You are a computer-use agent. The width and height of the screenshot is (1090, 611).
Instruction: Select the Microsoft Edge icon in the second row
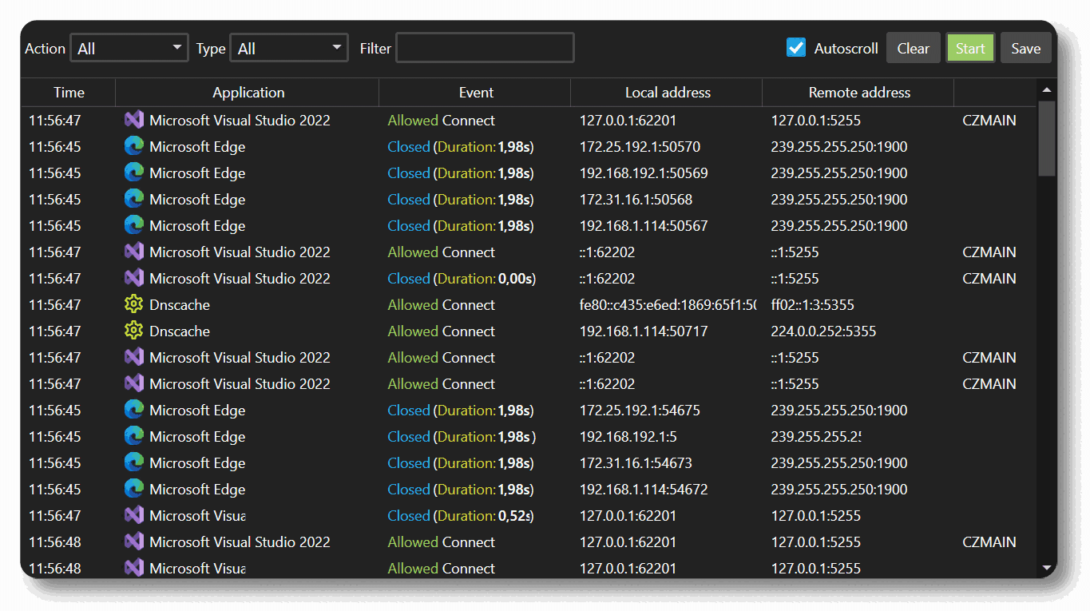pos(134,146)
